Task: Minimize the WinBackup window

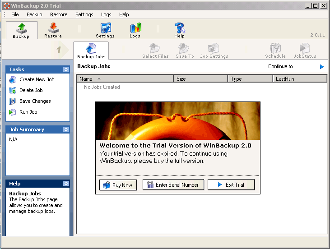Action: (308, 6)
